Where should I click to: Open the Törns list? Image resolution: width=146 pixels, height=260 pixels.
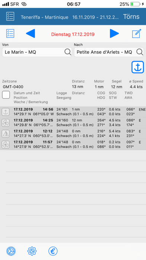[131, 16]
